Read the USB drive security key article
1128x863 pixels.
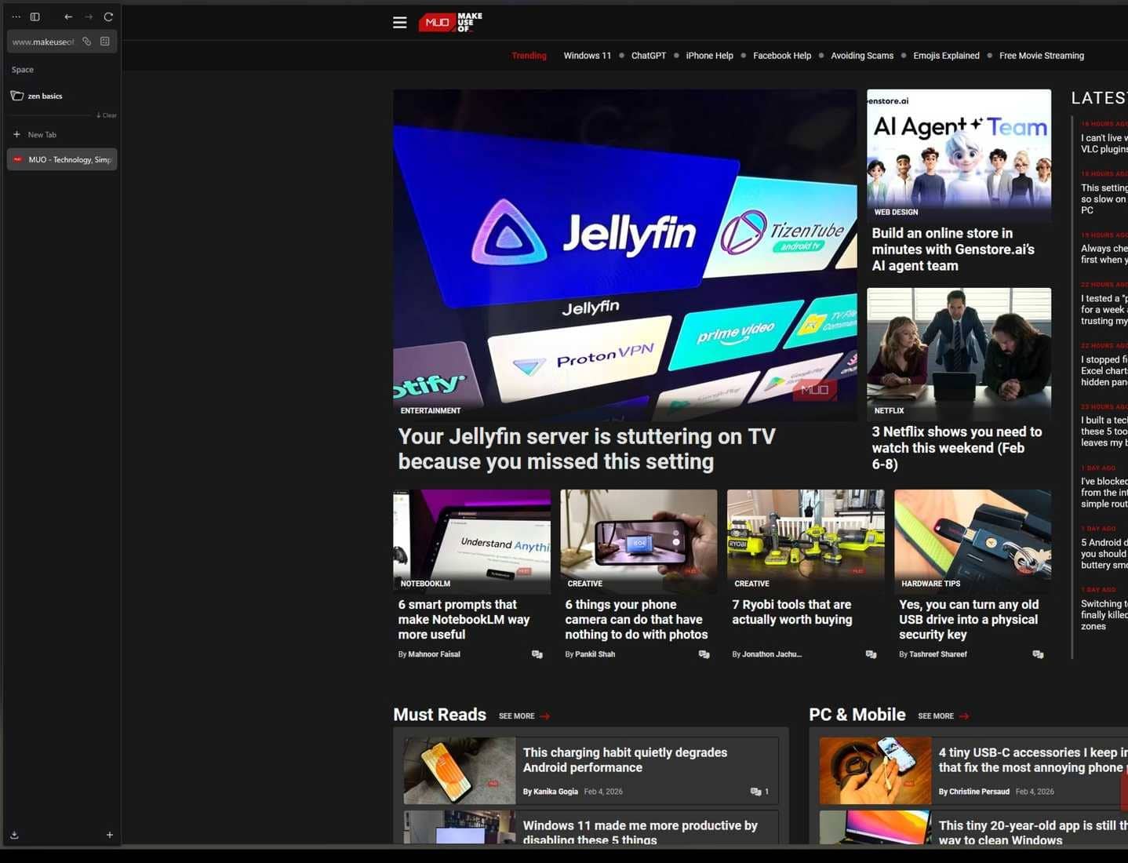(969, 620)
